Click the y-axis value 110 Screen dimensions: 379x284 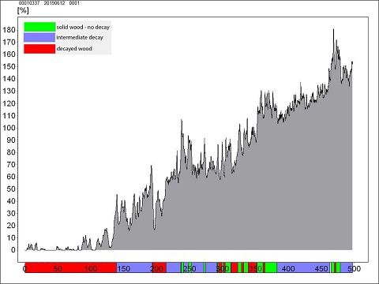(9, 115)
